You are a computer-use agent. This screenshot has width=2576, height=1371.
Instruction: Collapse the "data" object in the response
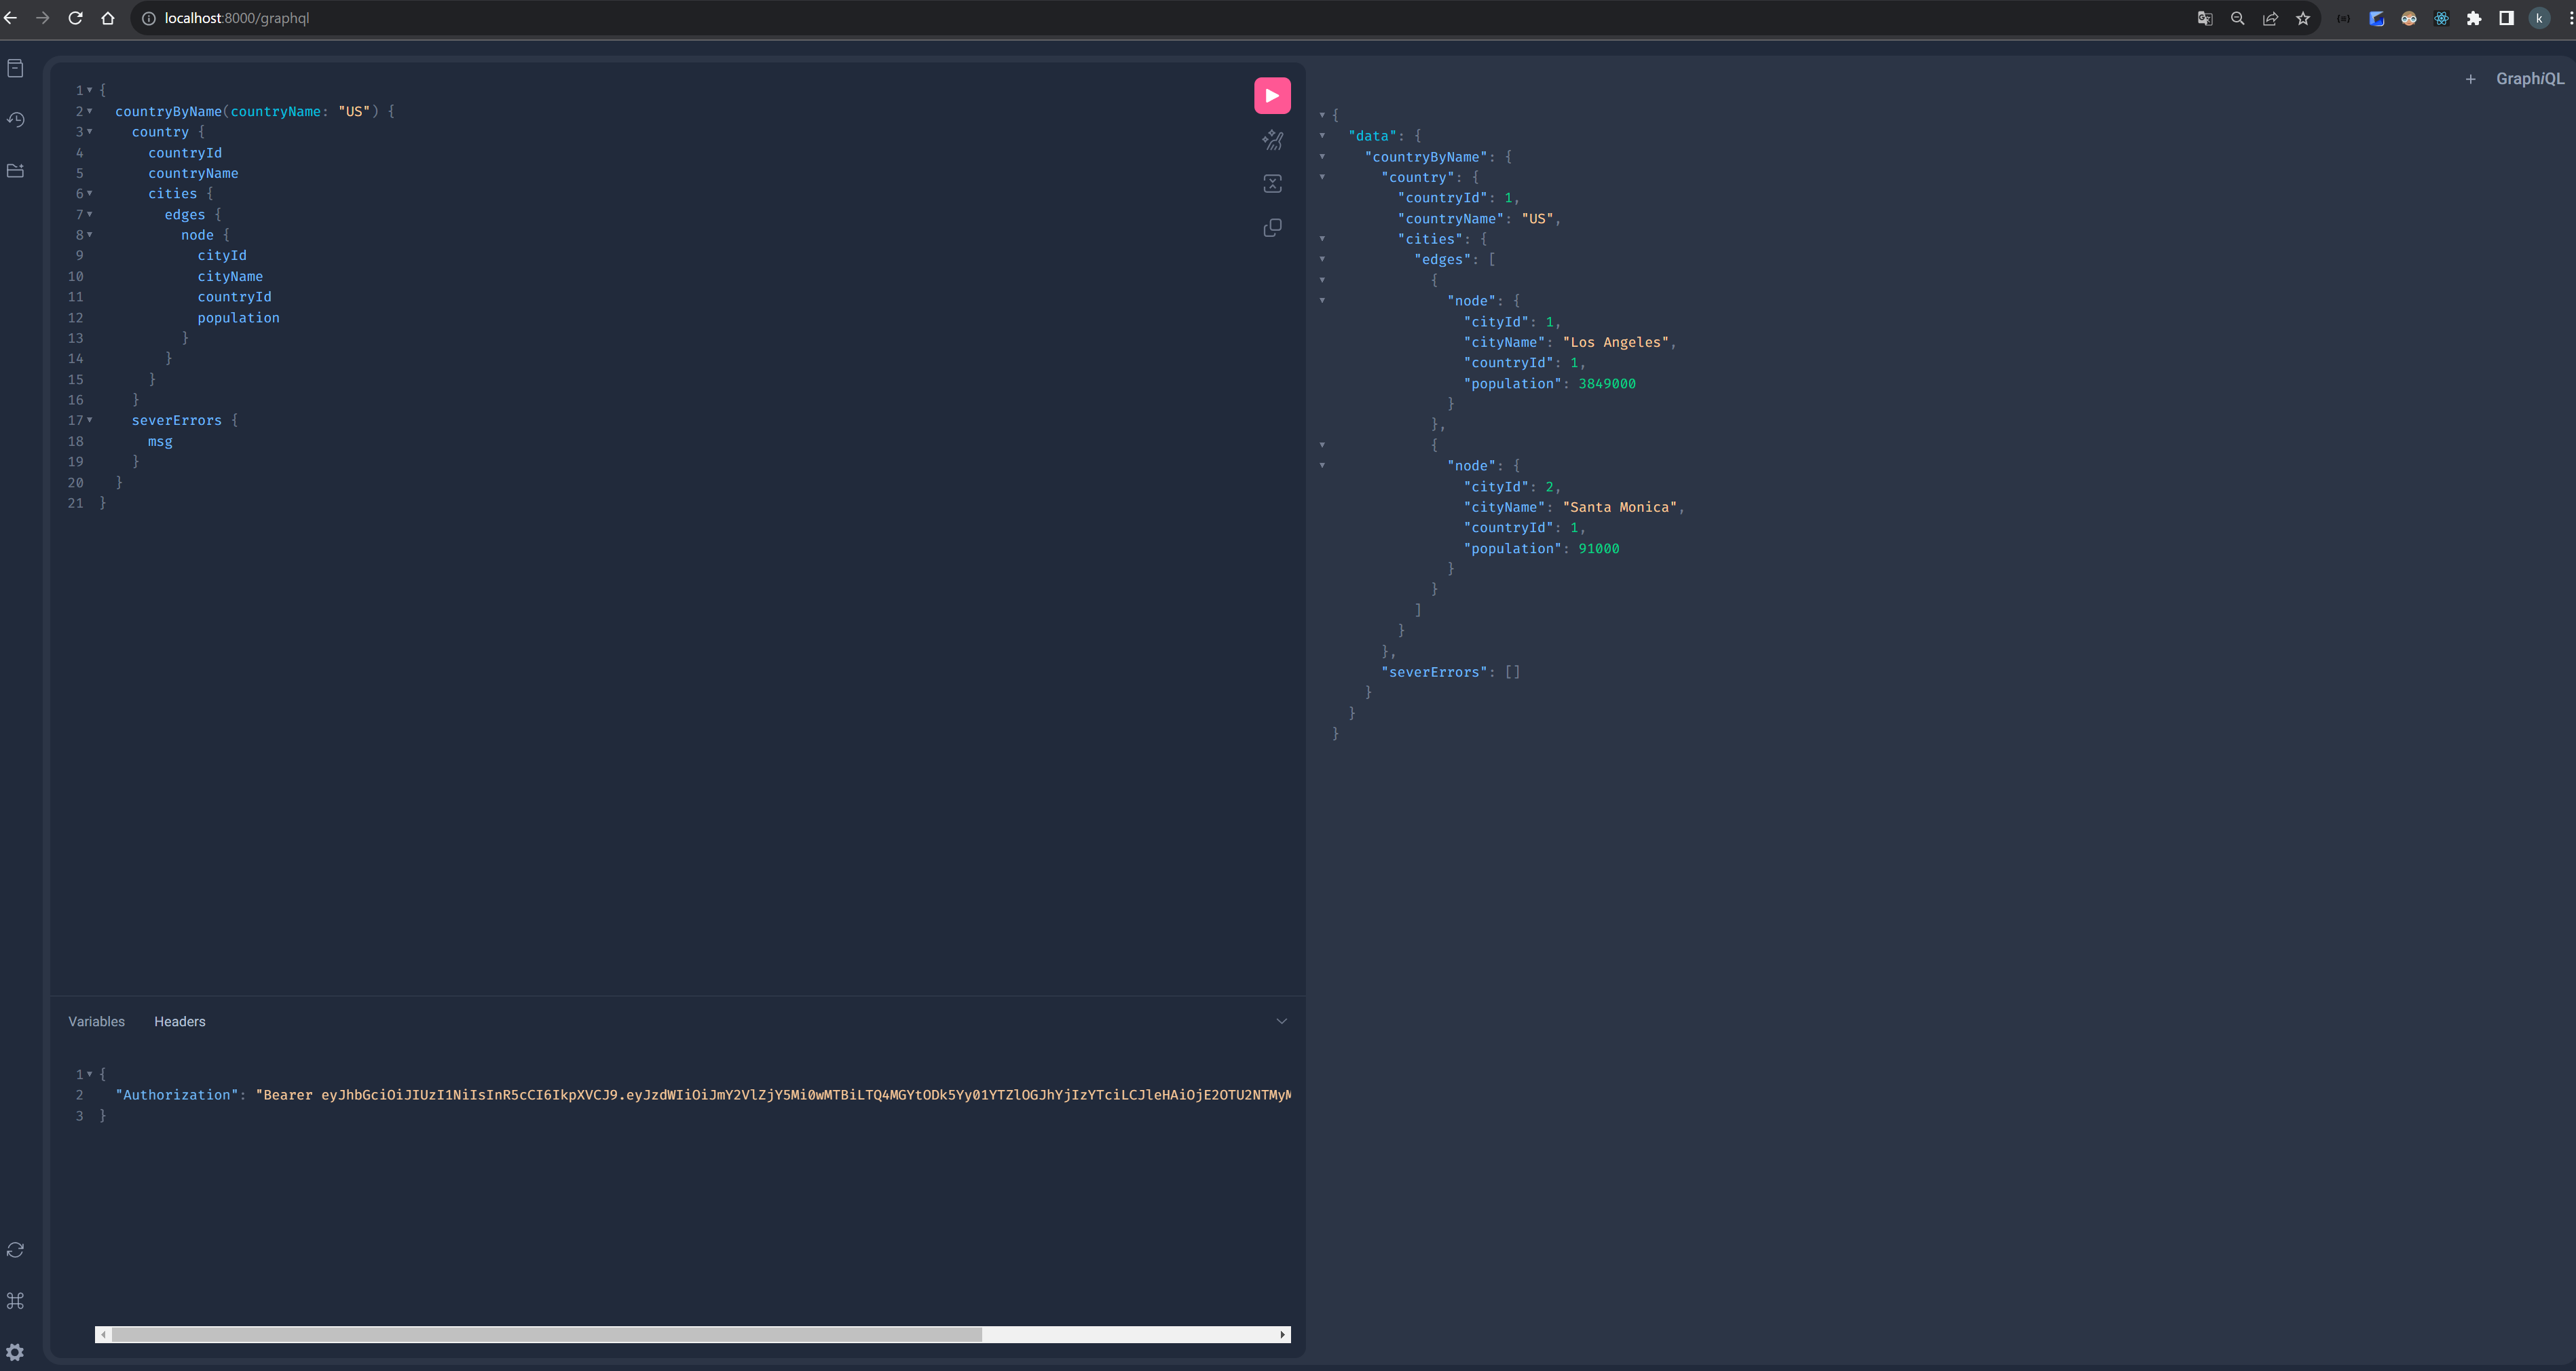[1322, 136]
